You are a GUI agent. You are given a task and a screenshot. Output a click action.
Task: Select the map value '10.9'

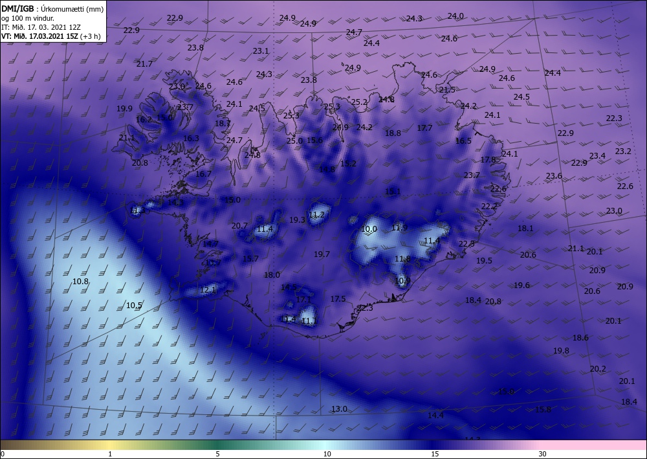click(x=402, y=281)
